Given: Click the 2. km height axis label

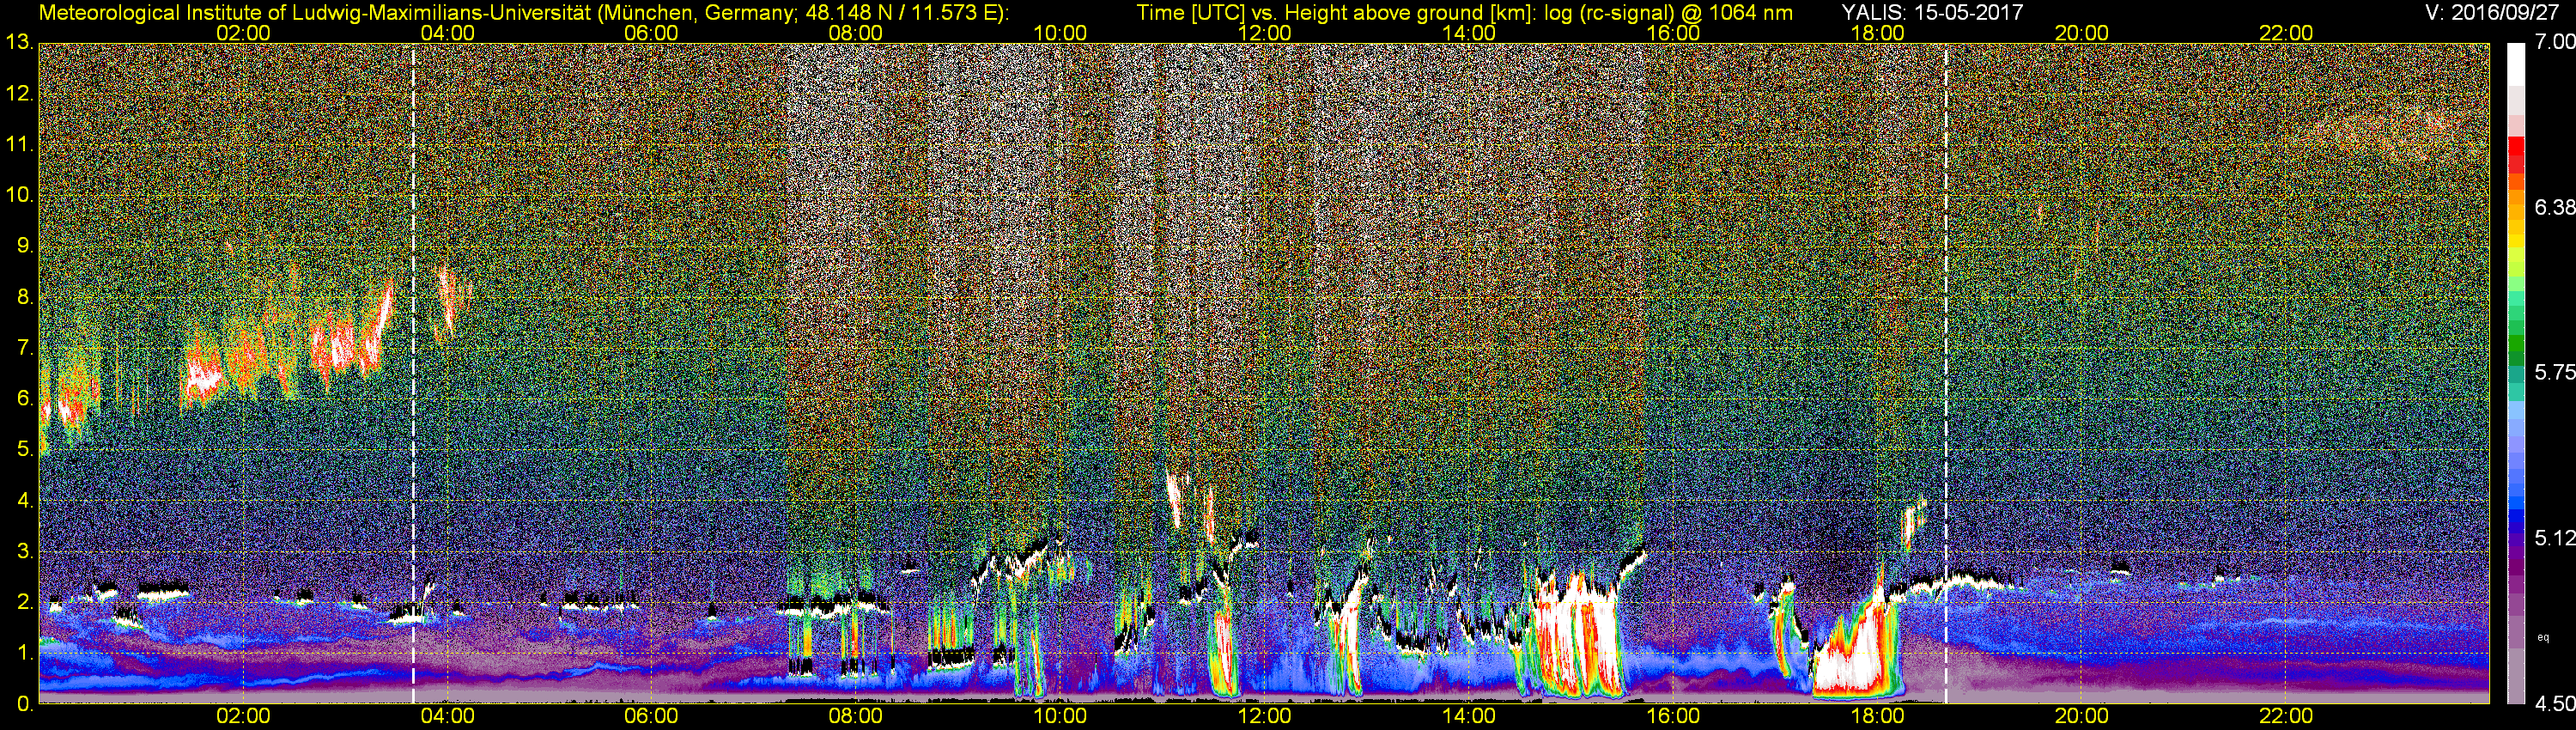Looking at the screenshot, I should 24,602.
